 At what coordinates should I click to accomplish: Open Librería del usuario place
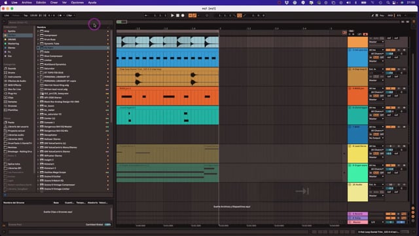[x=18, y=127]
